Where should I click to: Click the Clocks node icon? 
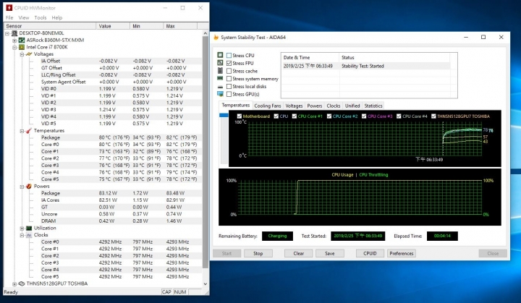click(29, 235)
